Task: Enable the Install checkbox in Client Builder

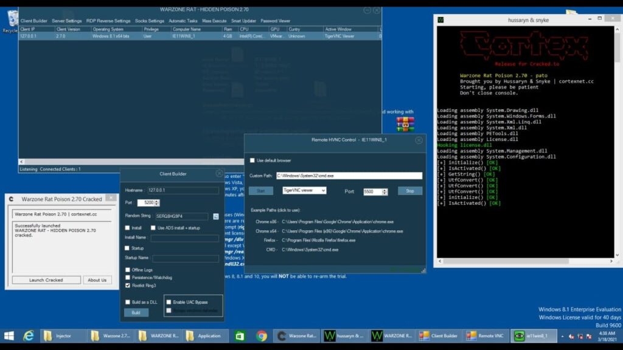Action: pos(128,228)
